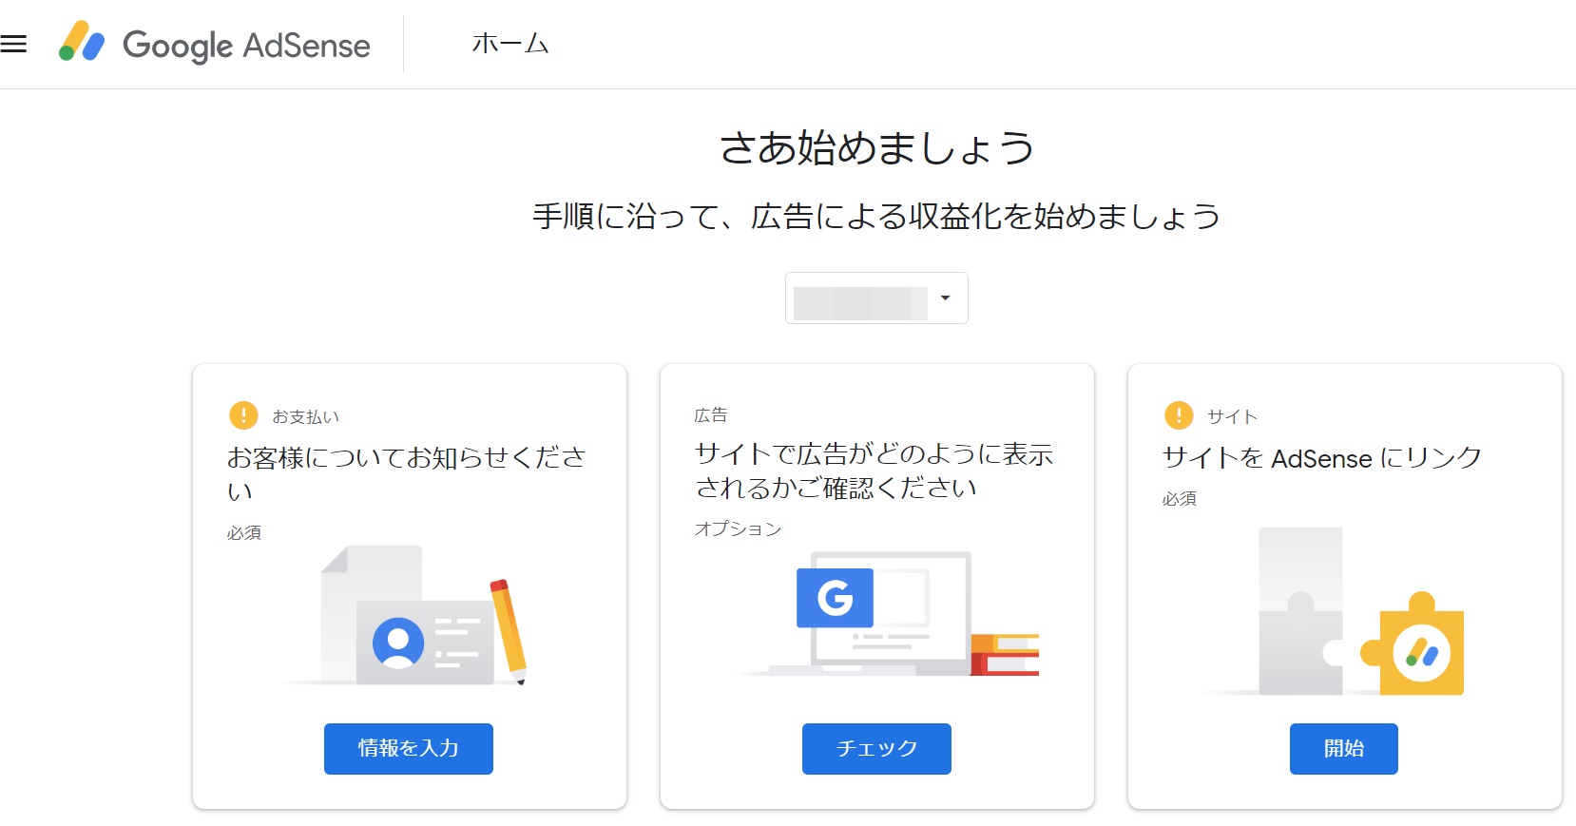The height and width of the screenshot is (826, 1576).
Task: Click the blue profile avatar on ID card
Action: pyautogui.click(x=398, y=643)
